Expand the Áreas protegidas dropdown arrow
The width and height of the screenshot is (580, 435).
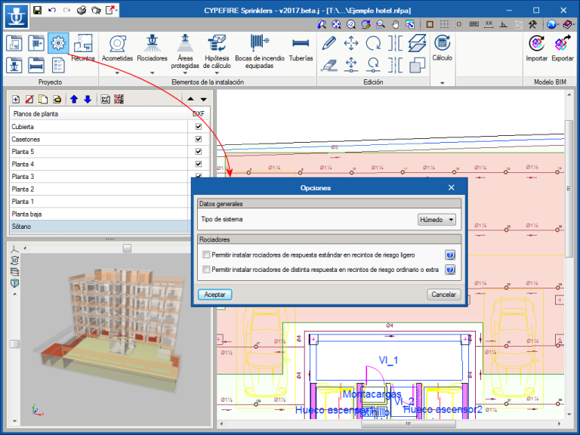point(185,73)
